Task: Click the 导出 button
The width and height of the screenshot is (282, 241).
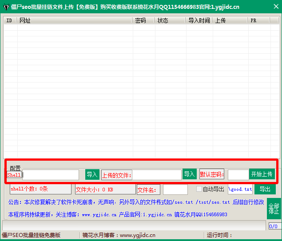Action: point(265,189)
